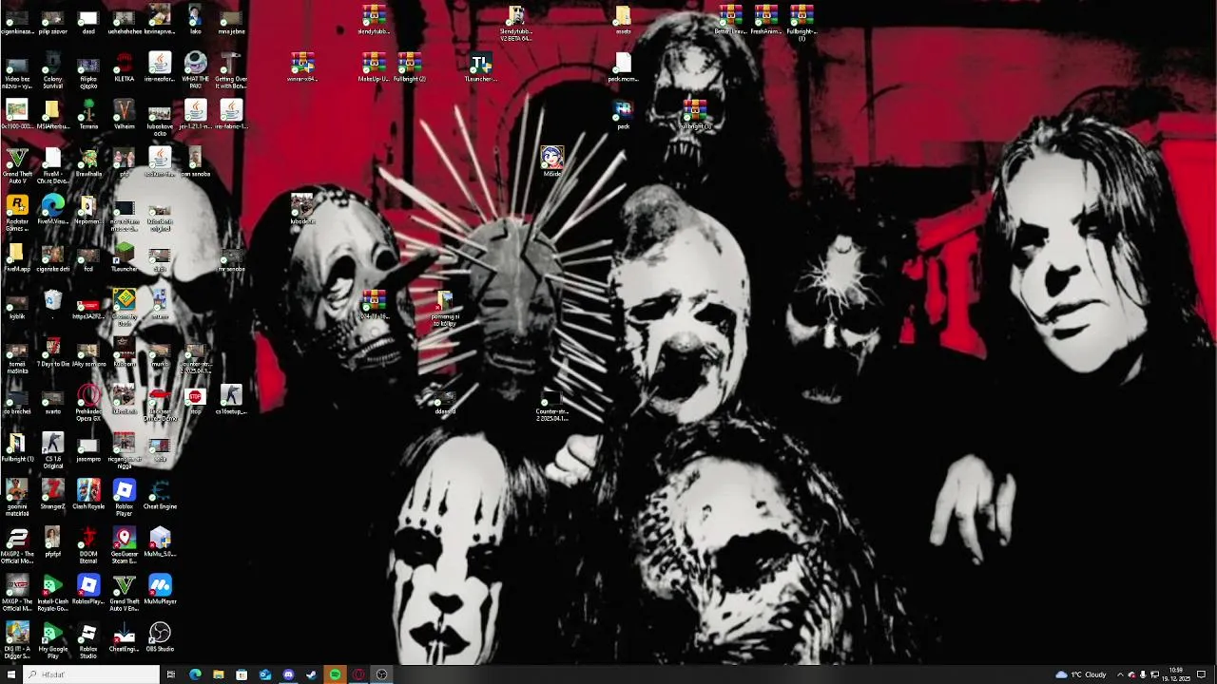Open the assets folder on desktop
The image size is (1217, 684).
(623, 21)
